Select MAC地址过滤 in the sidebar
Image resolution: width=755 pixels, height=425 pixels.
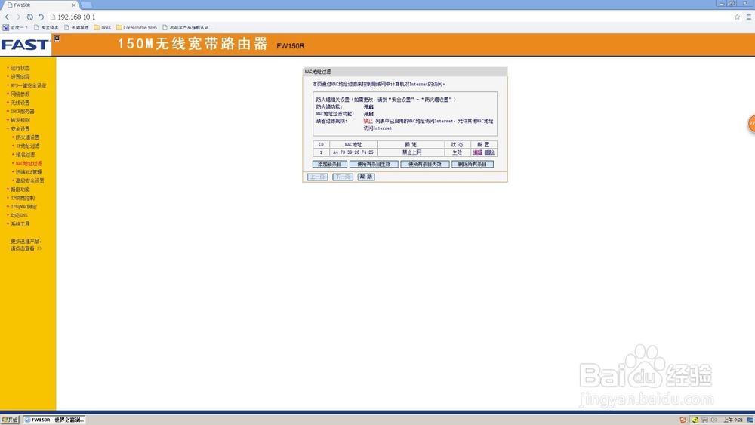pos(29,163)
